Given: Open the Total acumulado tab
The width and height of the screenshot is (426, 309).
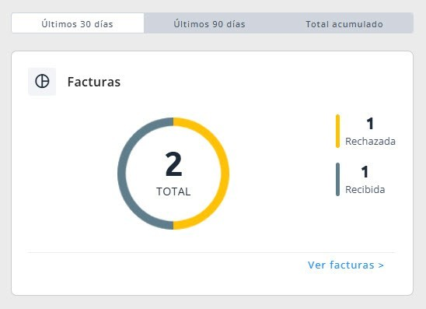Looking at the screenshot, I should tap(344, 23).
